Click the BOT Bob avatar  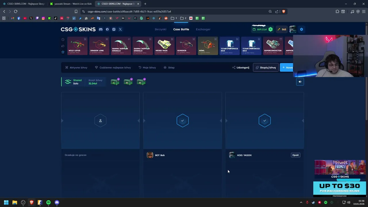[150, 155]
